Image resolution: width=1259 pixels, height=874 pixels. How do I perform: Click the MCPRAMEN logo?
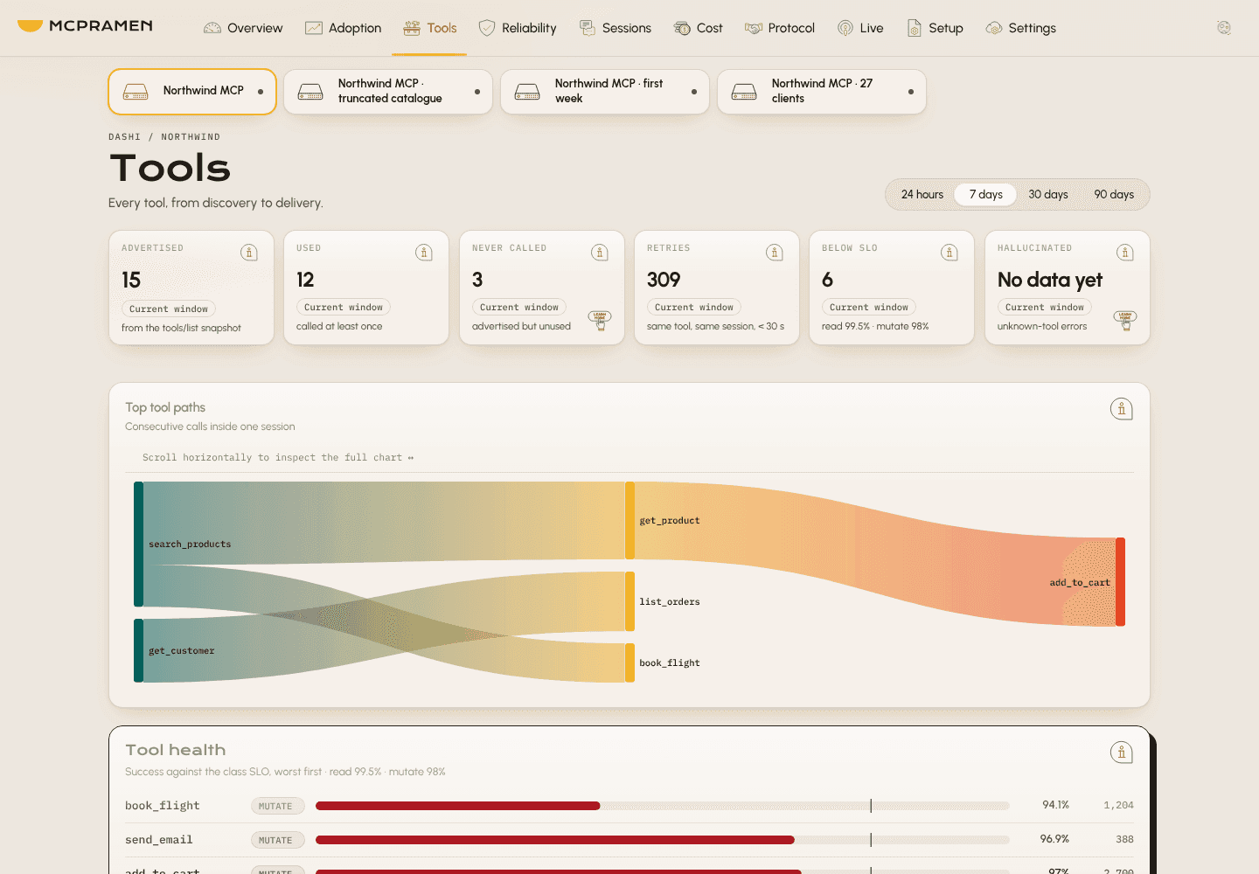click(x=85, y=26)
